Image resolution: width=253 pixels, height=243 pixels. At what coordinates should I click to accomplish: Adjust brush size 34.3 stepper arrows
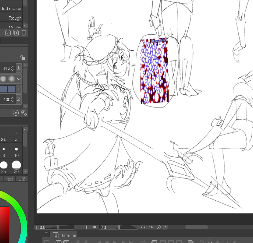(x=13, y=68)
